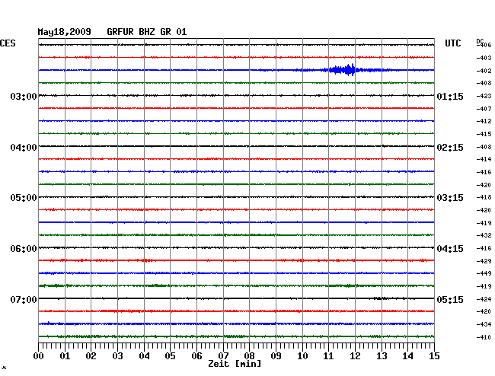Click the 04:15 UTC time label

(450, 249)
